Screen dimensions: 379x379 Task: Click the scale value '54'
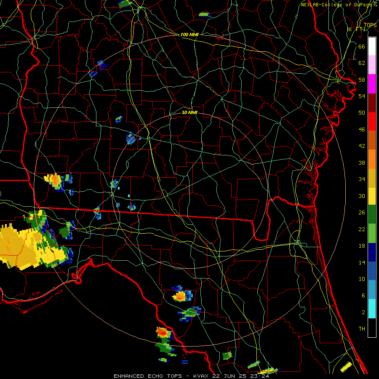coord(362,96)
